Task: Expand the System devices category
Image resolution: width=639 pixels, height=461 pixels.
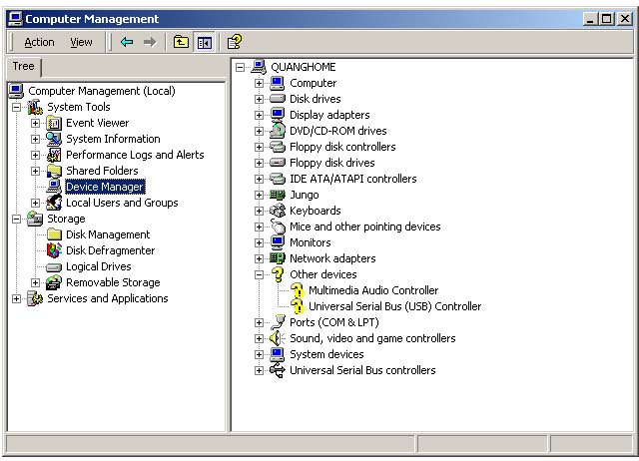Action: point(259,354)
